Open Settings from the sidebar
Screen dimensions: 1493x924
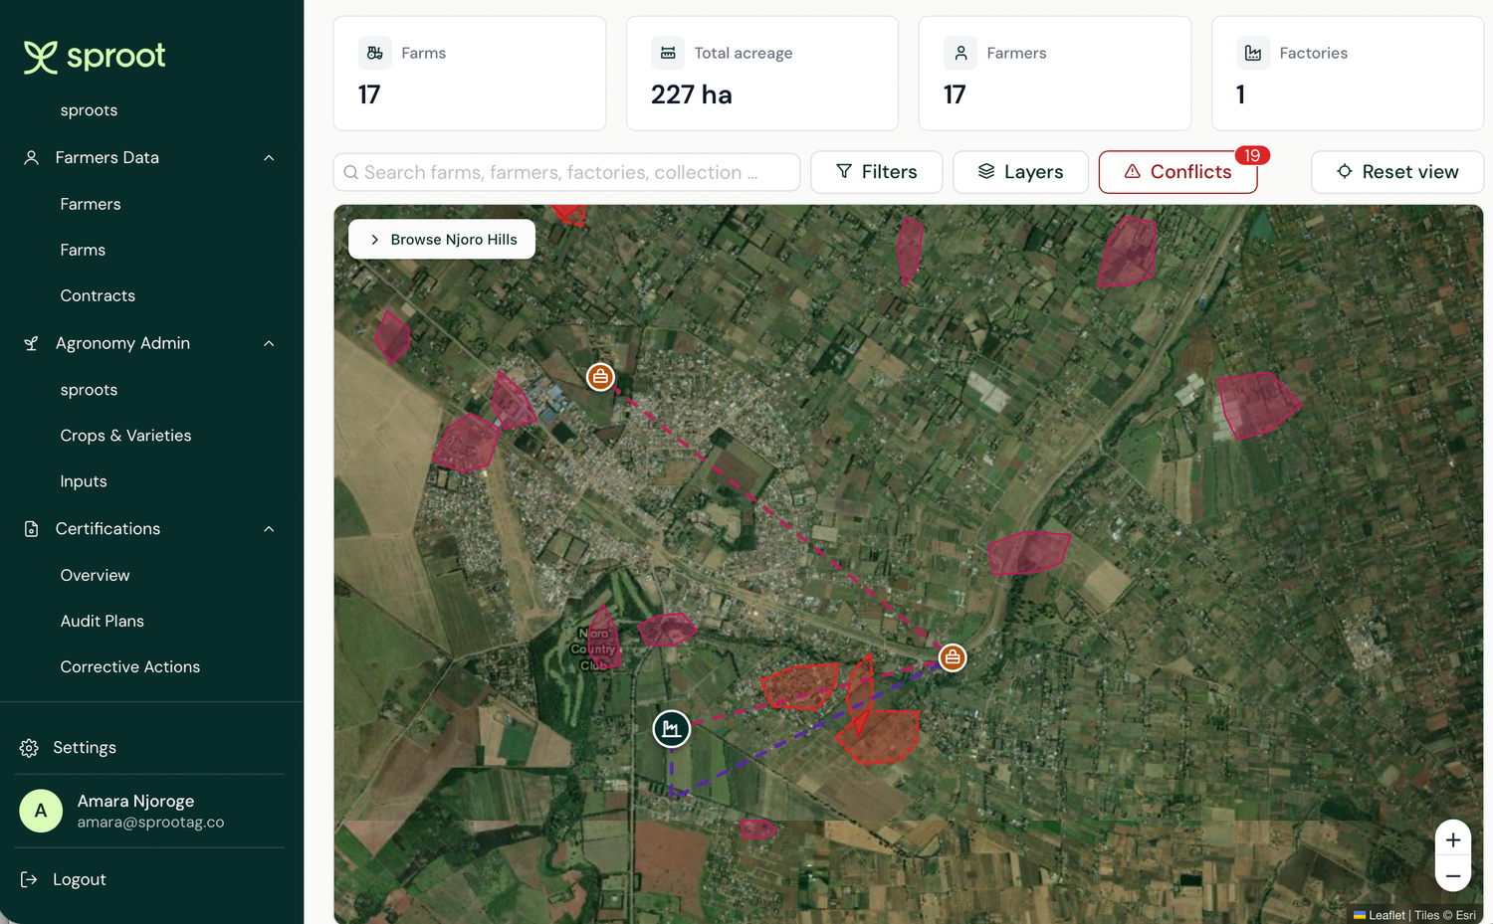coord(85,748)
